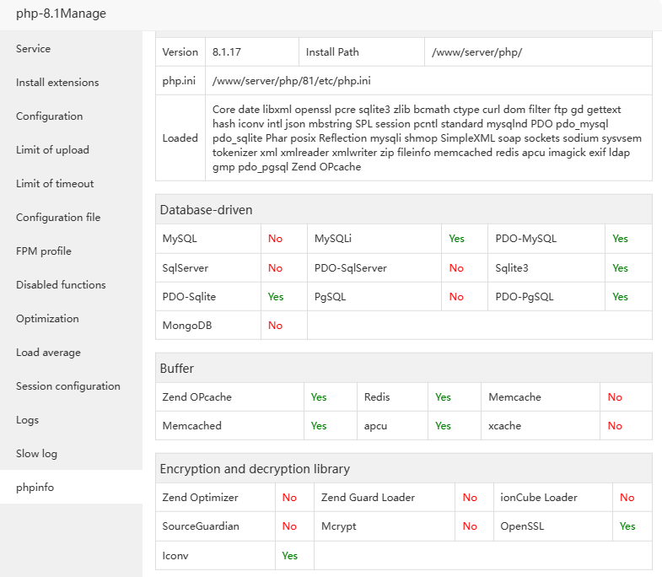
Task: Open the Slow log section
Action: click(x=37, y=454)
